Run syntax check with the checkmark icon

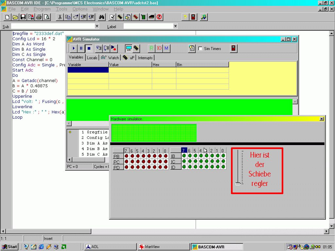112,17
